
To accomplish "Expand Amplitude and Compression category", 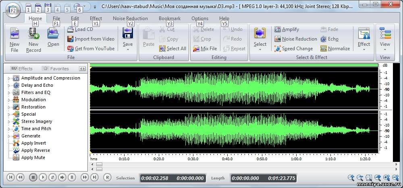I will 9,78.
